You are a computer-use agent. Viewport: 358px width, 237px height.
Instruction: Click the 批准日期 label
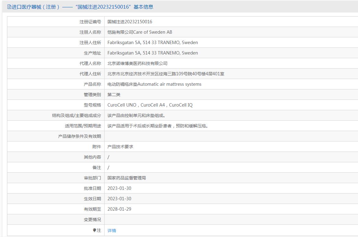pyautogui.click(x=92, y=188)
